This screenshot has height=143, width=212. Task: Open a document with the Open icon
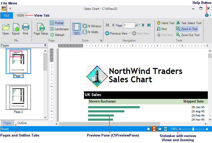pyautogui.click(x=6, y=29)
